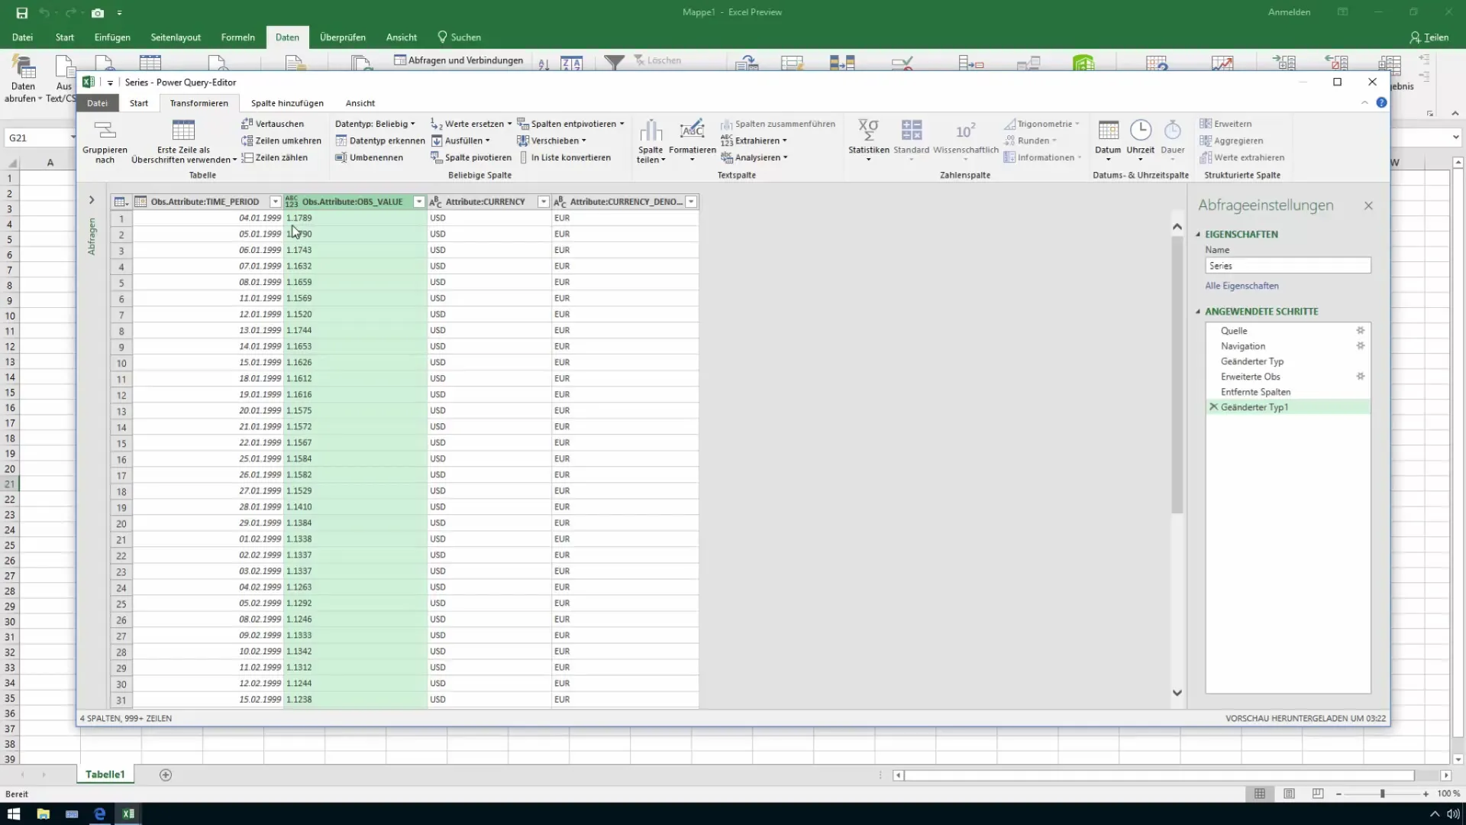
Task: Click In Liste konvertieren
Action: (564, 157)
